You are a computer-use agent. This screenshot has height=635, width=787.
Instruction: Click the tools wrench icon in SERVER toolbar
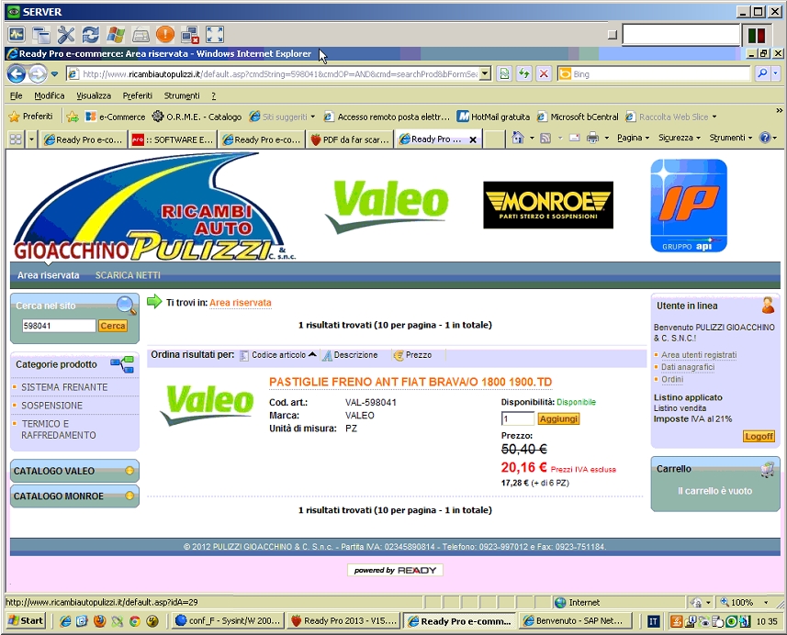click(66, 35)
